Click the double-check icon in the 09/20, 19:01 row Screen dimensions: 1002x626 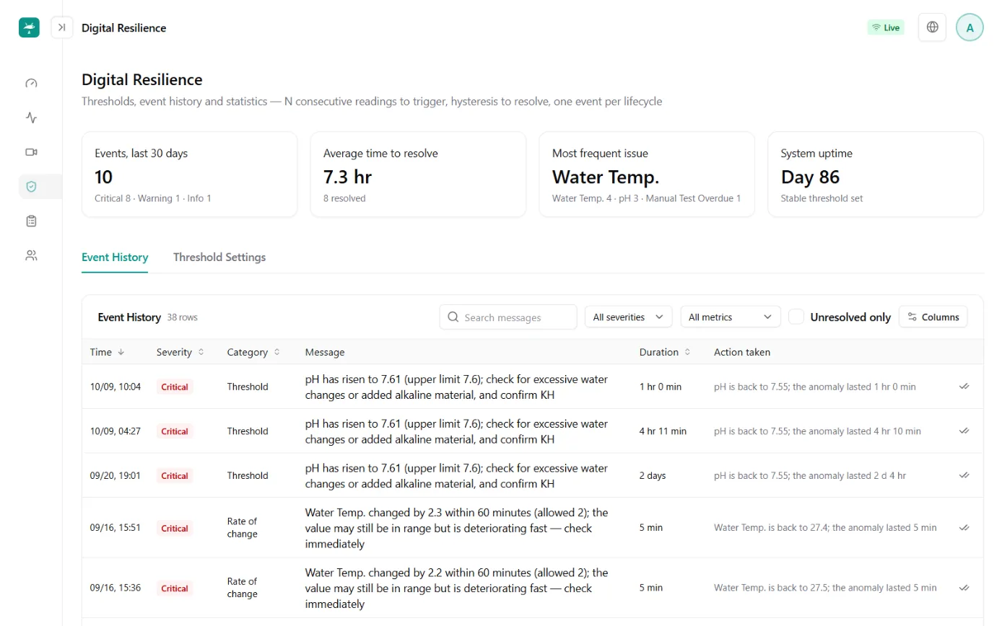coord(964,475)
